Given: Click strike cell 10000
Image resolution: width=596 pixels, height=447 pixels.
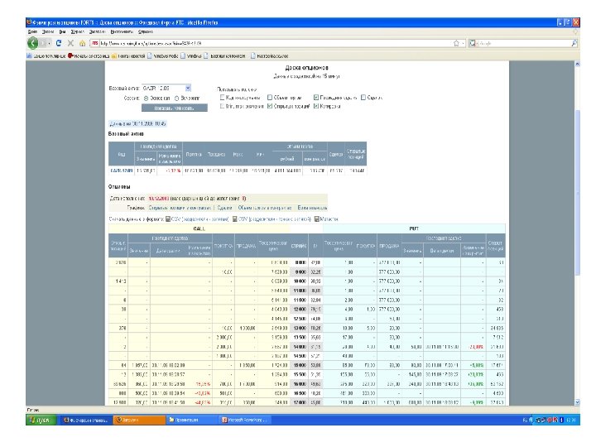Looking at the screenshot, I should click(x=300, y=281).
